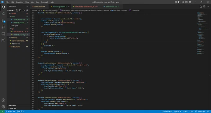Click the New Folder icon in Explorer
The height and width of the screenshot is (113, 211).
(20, 10)
